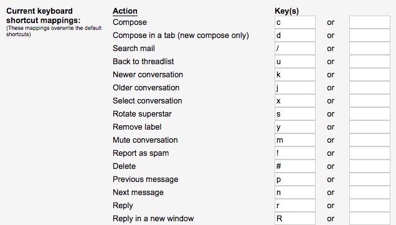Focus the Back to threadlist key box with u

(x=295, y=62)
